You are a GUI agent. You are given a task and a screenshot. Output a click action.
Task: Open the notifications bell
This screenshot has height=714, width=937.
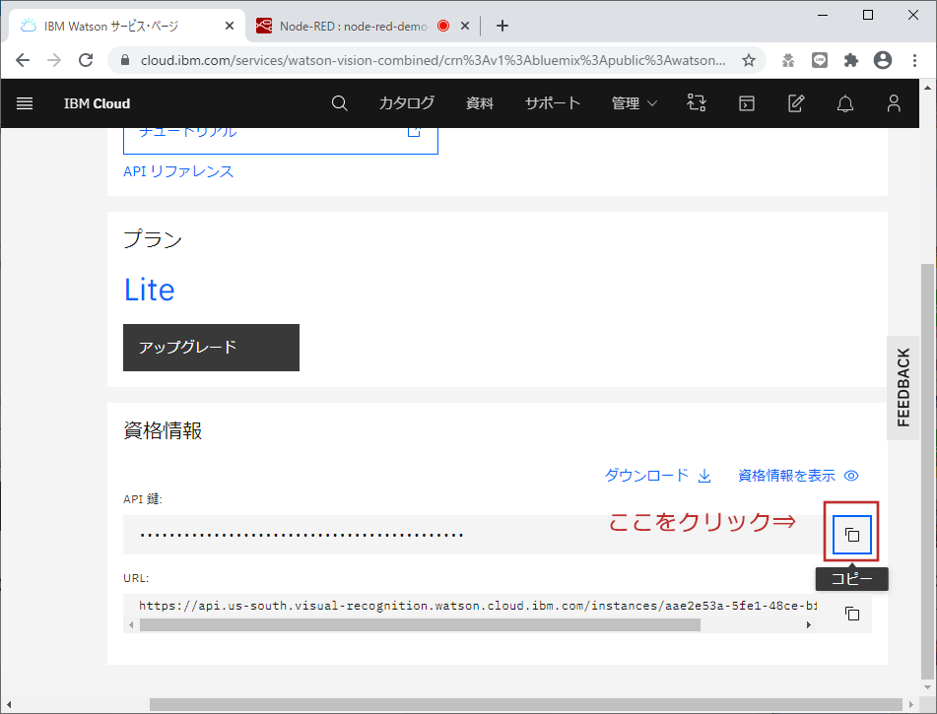click(844, 103)
